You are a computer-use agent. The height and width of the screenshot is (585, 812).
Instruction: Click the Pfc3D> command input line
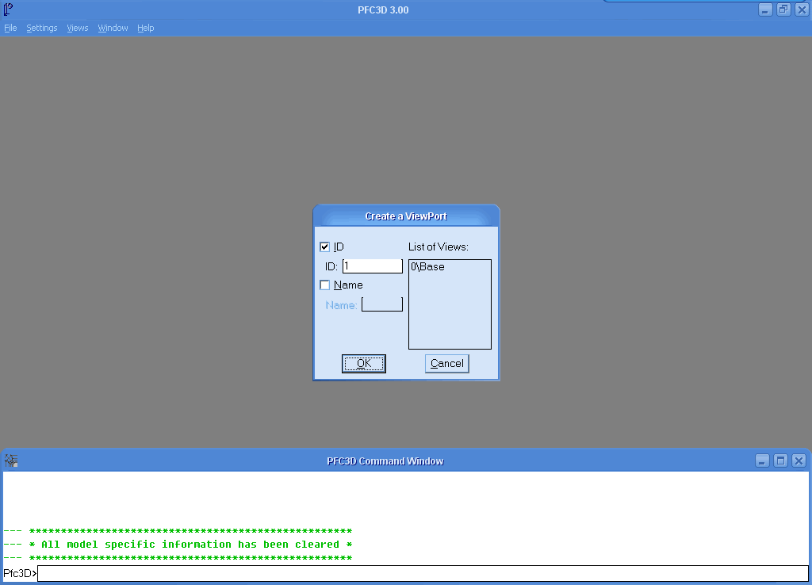click(x=423, y=573)
